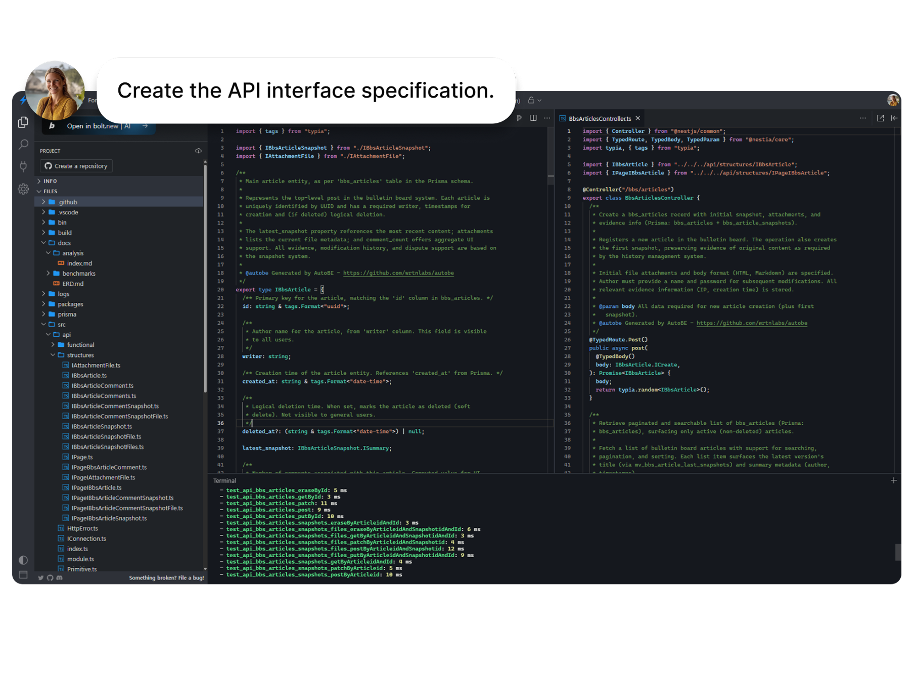Open the Discord icon in footer
This screenshot has width=914, height=677.
point(60,577)
